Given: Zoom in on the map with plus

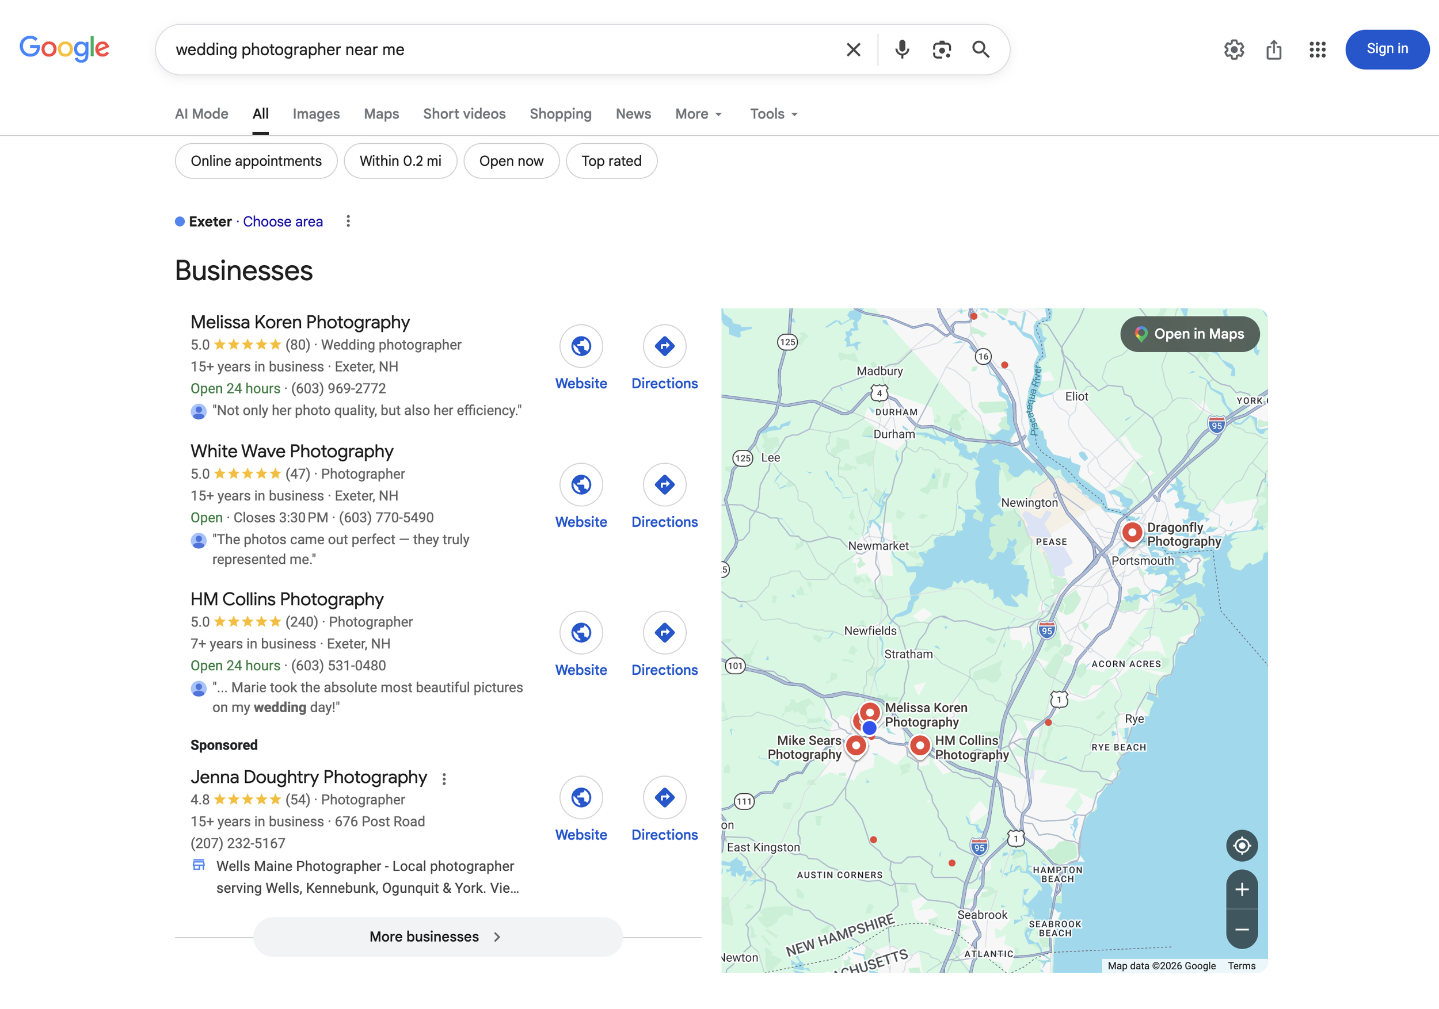Looking at the screenshot, I should [x=1242, y=889].
